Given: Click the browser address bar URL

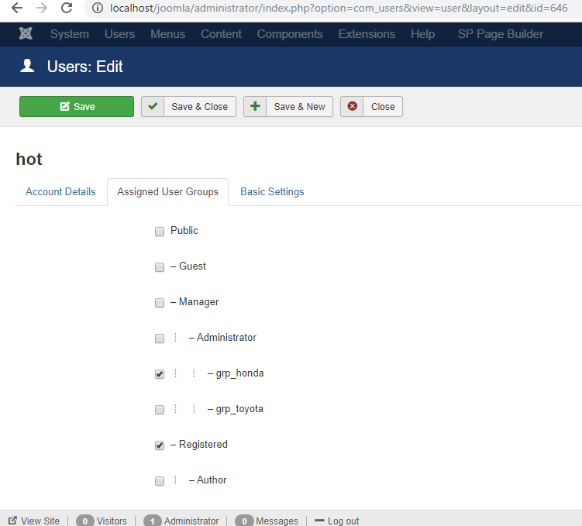Looking at the screenshot, I should click(341, 9).
